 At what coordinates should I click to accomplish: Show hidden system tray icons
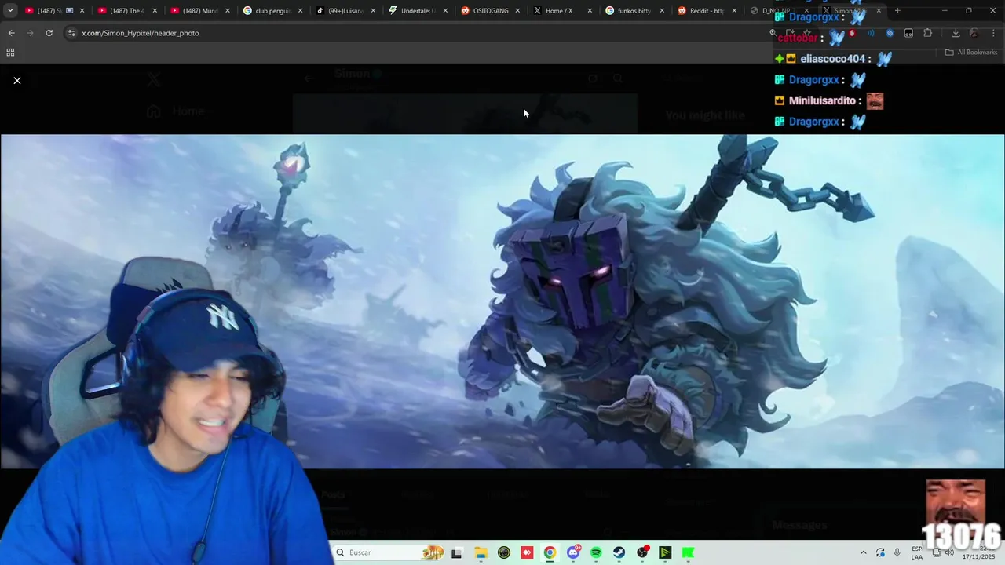coord(864,552)
